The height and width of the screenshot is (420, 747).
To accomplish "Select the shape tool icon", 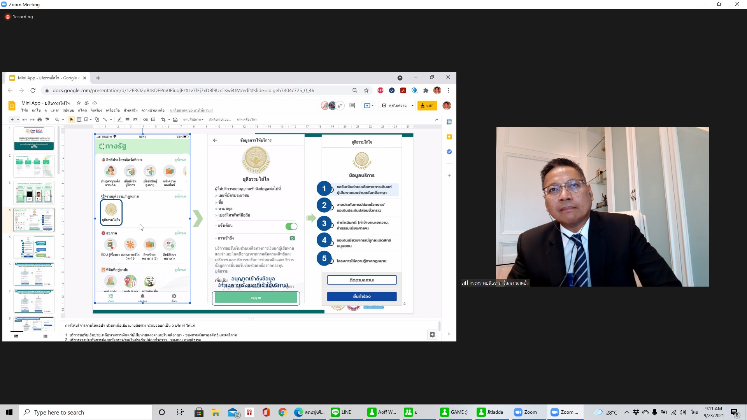I will pos(97,119).
